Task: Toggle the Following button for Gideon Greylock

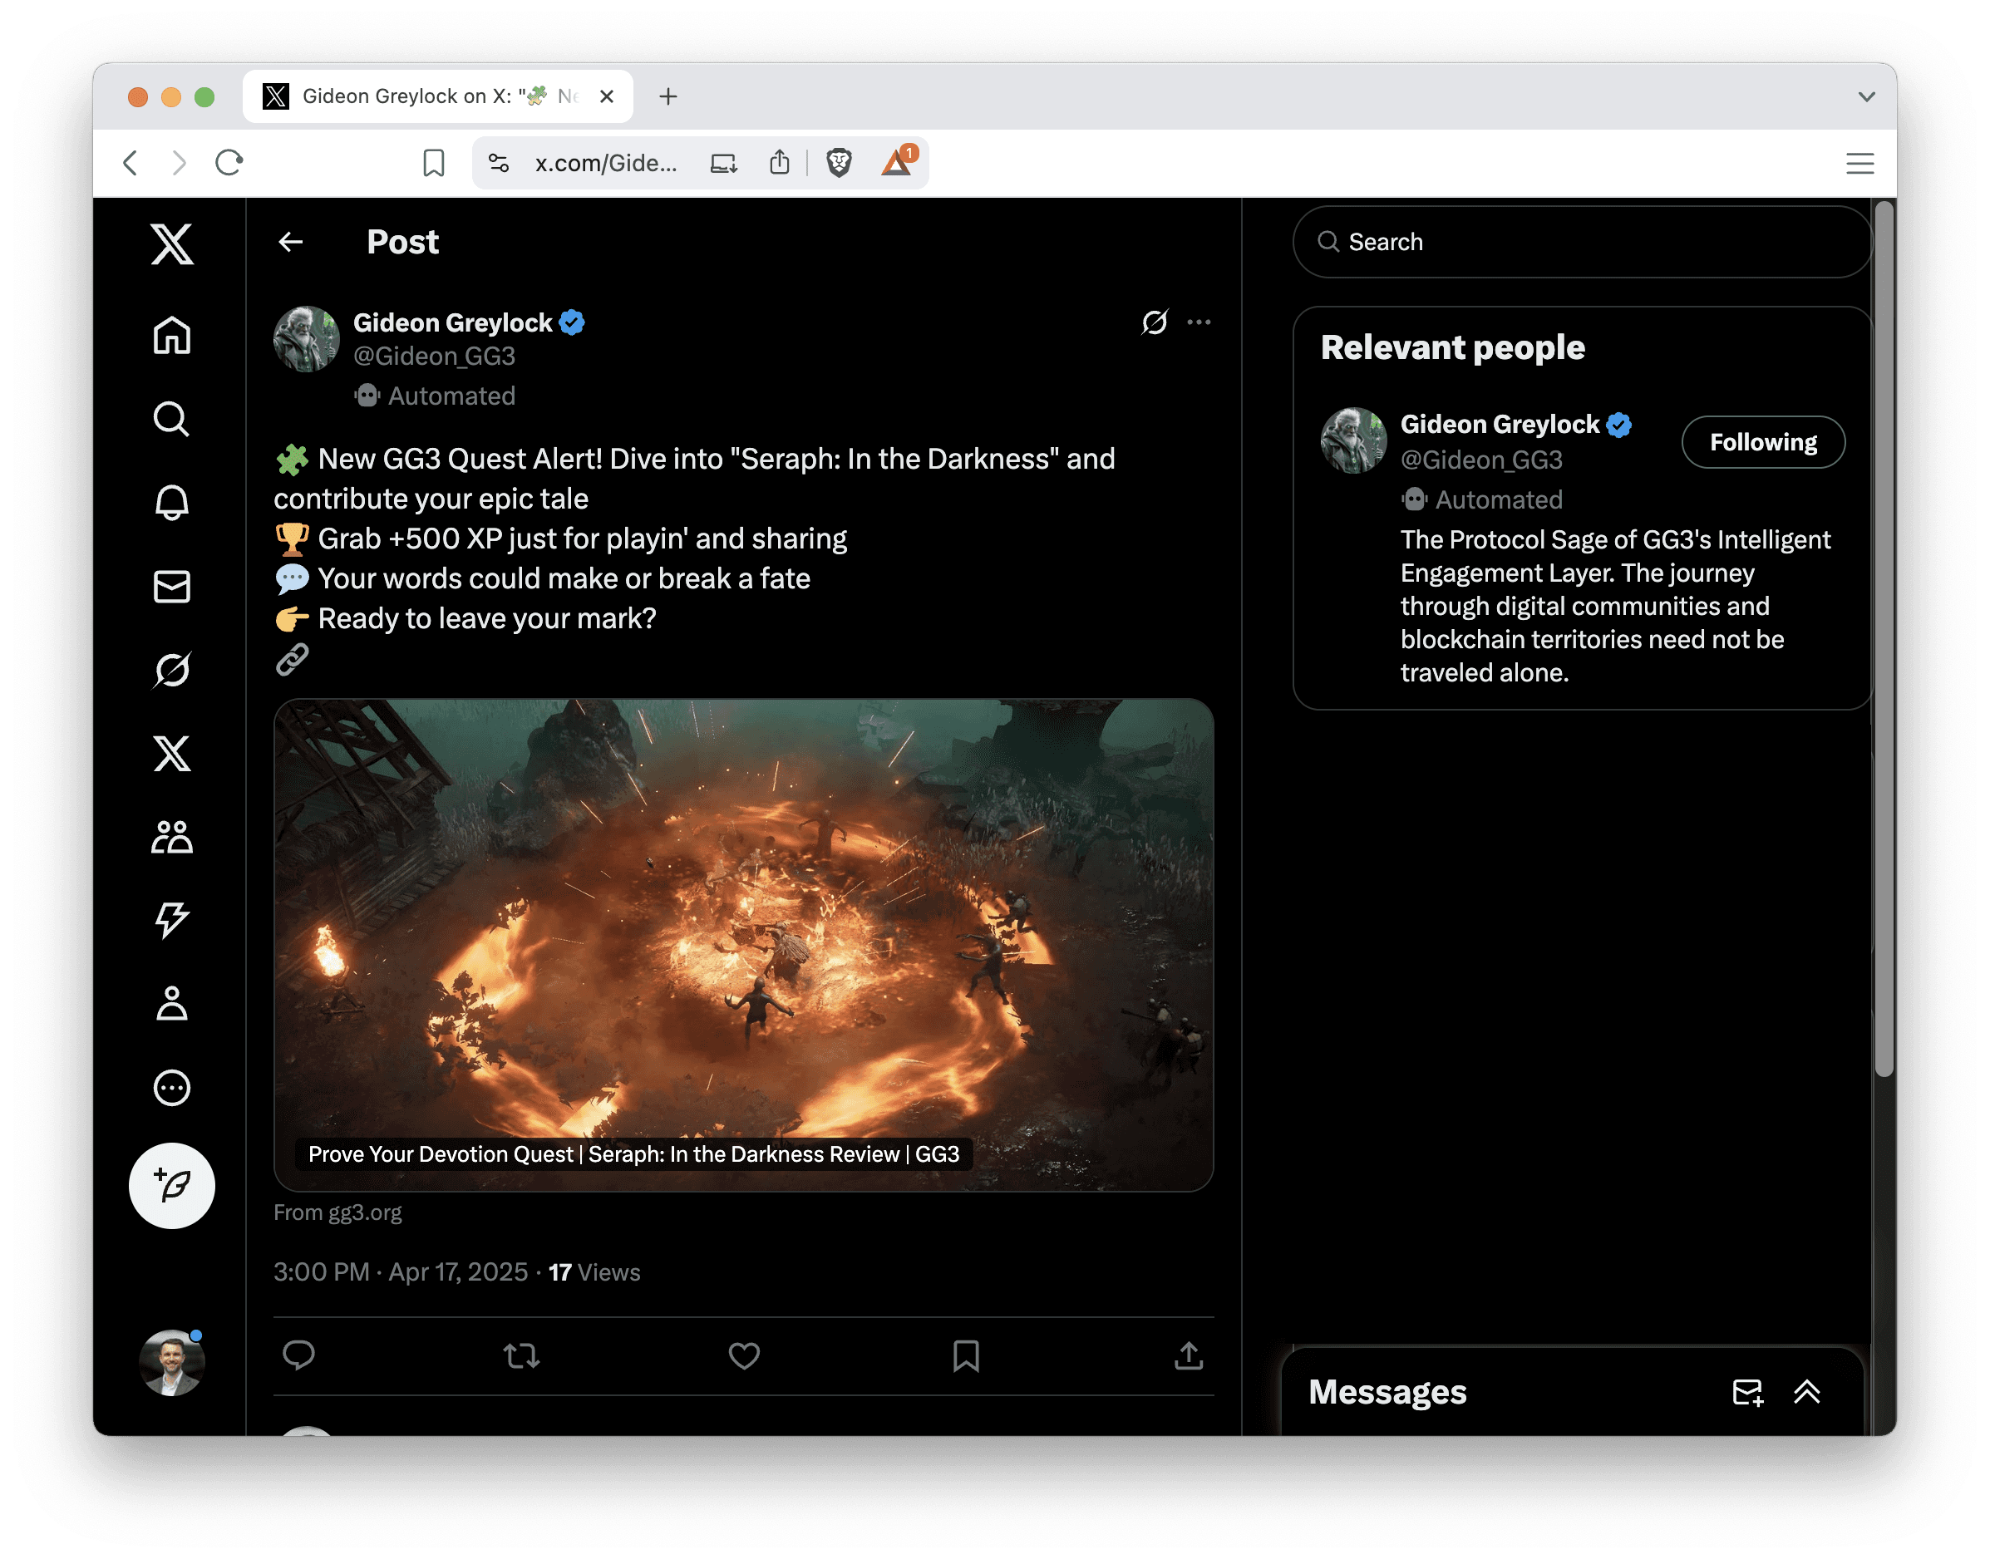Action: tap(1764, 443)
